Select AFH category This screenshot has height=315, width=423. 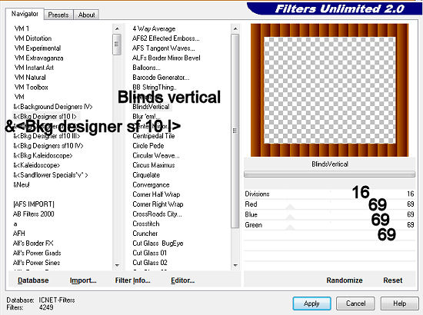19,234
